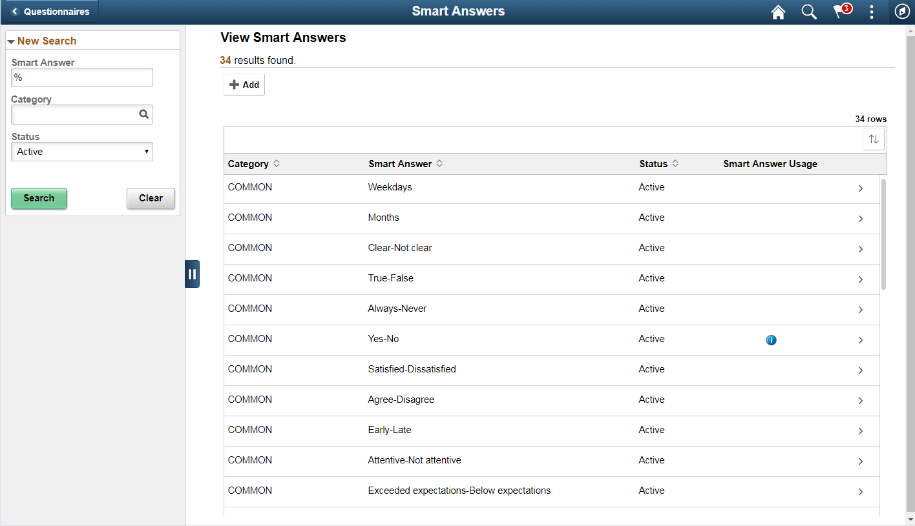Open the Actions menu (three dots) icon
Image resolution: width=915 pixels, height=526 pixels.
point(871,12)
